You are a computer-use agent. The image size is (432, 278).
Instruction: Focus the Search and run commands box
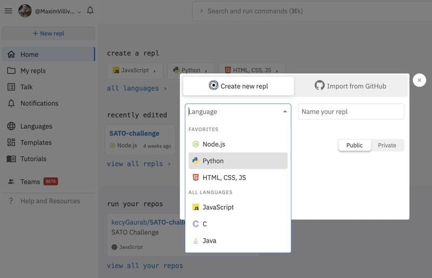(x=312, y=11)
